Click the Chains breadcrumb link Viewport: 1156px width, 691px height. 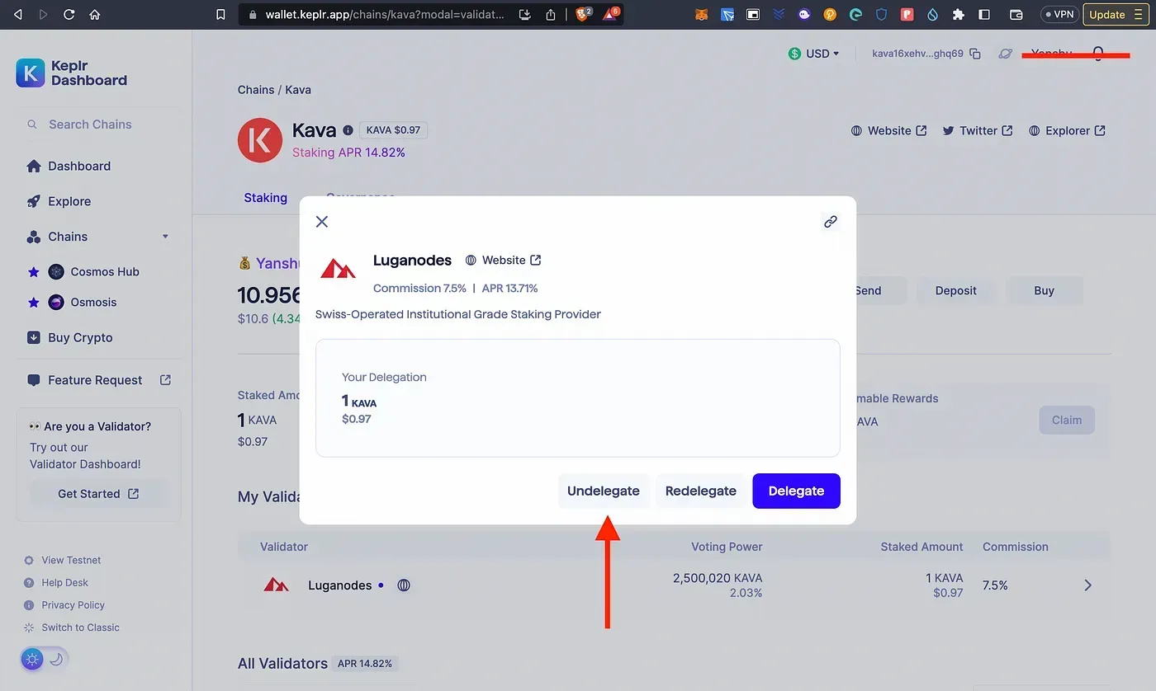coord(256,90)
